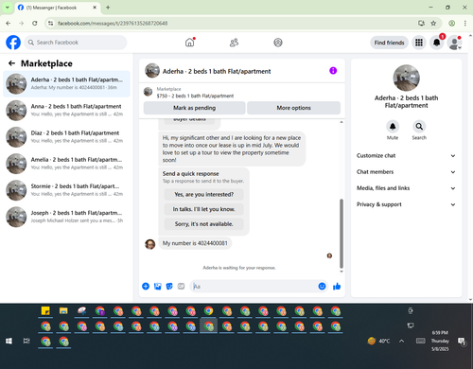The width and height of the screenshot is (473, 369).
Task: Send a thumbs-up like
Action: click(x=337, y=286)
